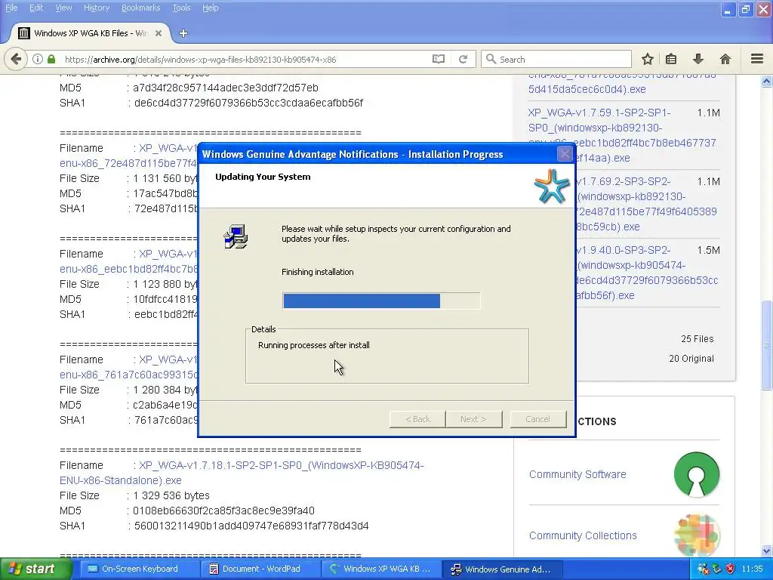Viewport: 773px width, 580px height.
Task: Open the History menu
Action: tap(97, 8)
